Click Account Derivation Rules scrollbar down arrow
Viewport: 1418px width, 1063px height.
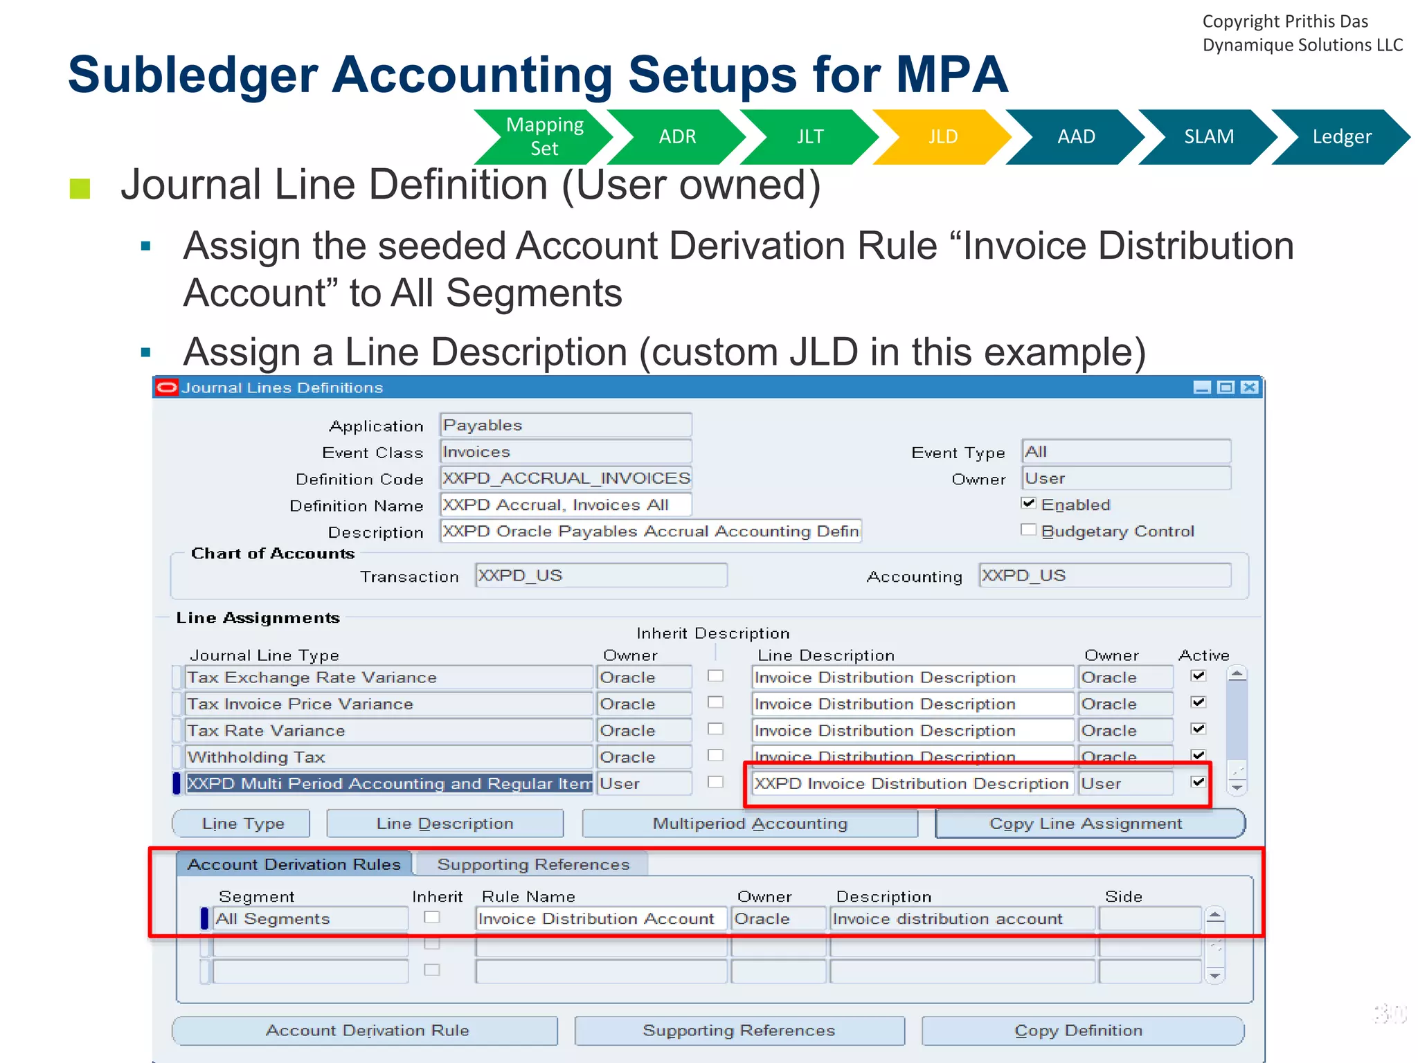coord(1215,974)
